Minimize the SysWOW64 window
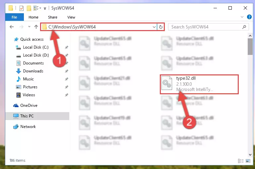Screen dimensions: 255x169 click(x=215, y=8)
